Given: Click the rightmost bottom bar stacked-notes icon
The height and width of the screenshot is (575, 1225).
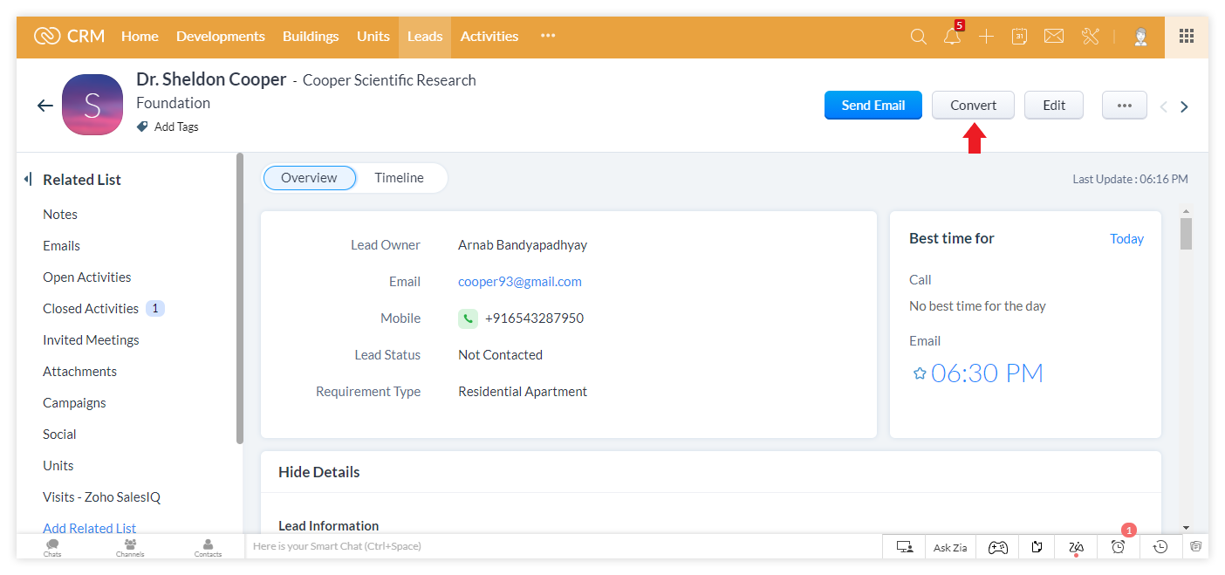Looking at the screenshot, I should point(1196,547).
